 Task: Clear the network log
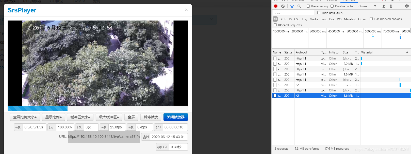283,6
